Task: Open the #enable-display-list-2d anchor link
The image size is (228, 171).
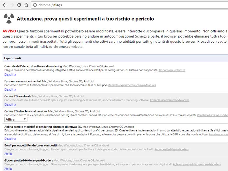Action: 213,115
